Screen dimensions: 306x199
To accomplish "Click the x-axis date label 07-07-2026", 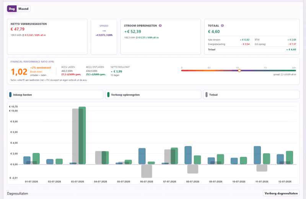I will click(169, 182).
